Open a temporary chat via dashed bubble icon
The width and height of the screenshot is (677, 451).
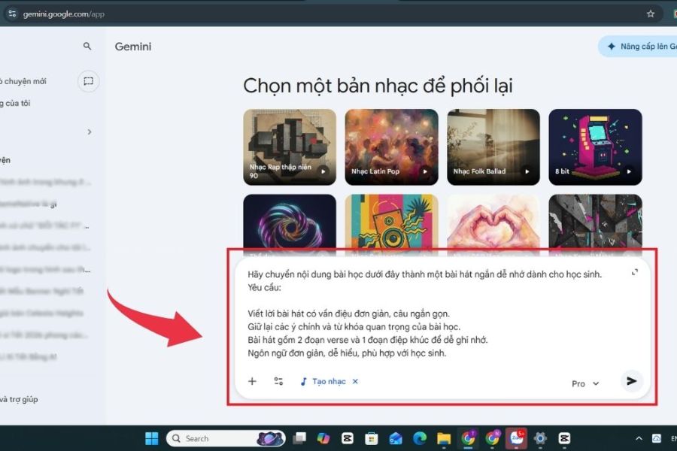(88, 81)
